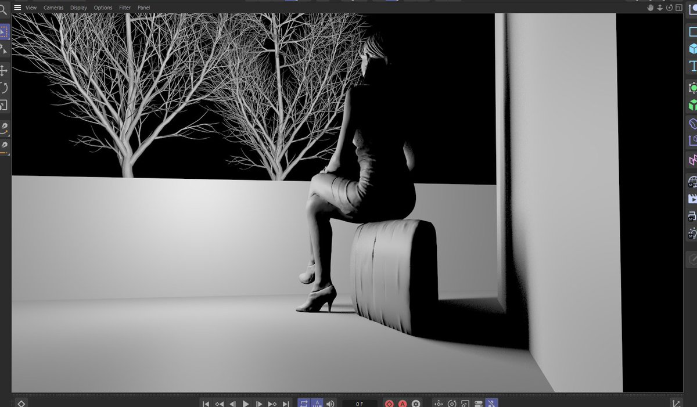697x407 pixels.
Task: Open keyframe settings gear
Action: 416,404
